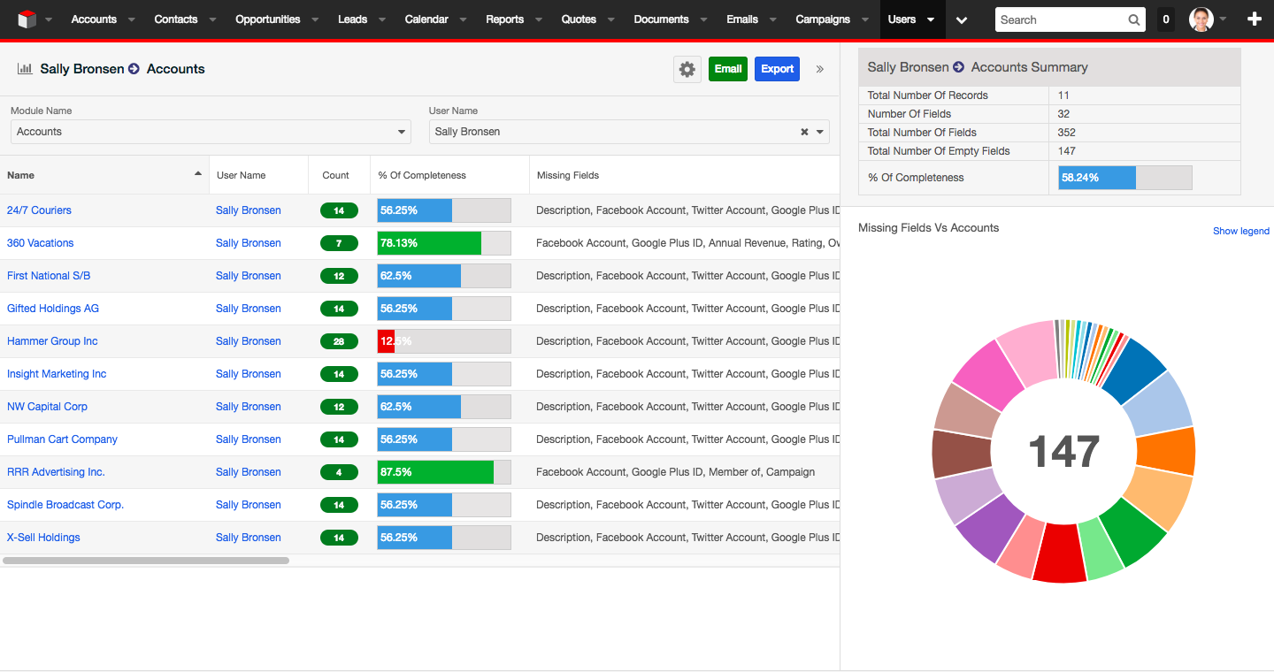Open the settings gear icon

[x=687, y=69]
